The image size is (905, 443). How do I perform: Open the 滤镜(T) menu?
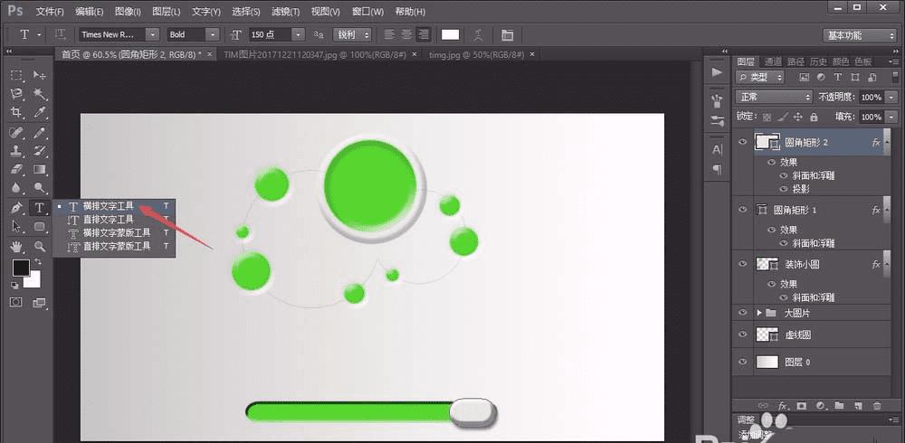coord(286,12)
